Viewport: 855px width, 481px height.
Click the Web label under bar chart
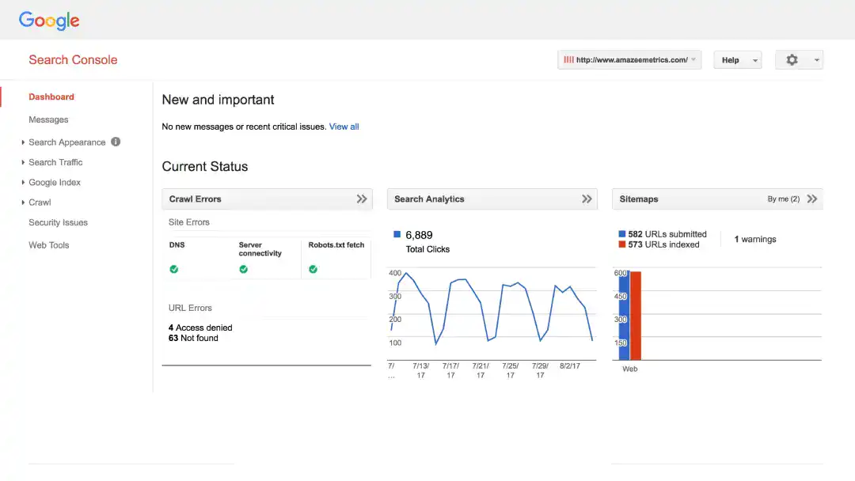click(630, 369)
